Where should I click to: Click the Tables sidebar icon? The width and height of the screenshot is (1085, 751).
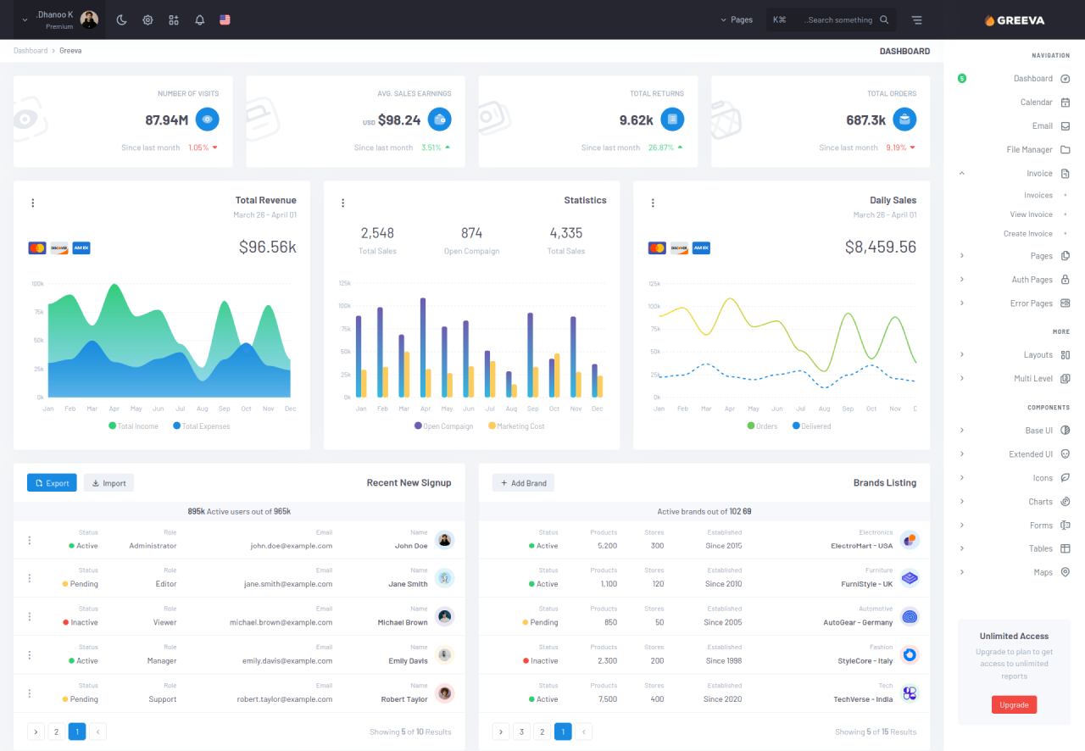(x=1066, y=548)
